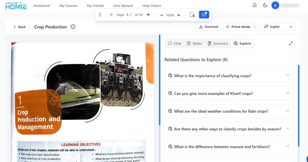
Task: Expand 'other ways to classify crops' question
Action: [x=229, y=129]
